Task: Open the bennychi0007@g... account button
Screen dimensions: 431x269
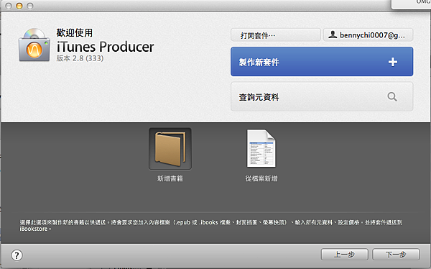Action: point(368,35)
